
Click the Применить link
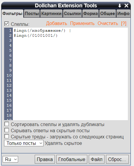pyautogui.click(x=82, y=23)
